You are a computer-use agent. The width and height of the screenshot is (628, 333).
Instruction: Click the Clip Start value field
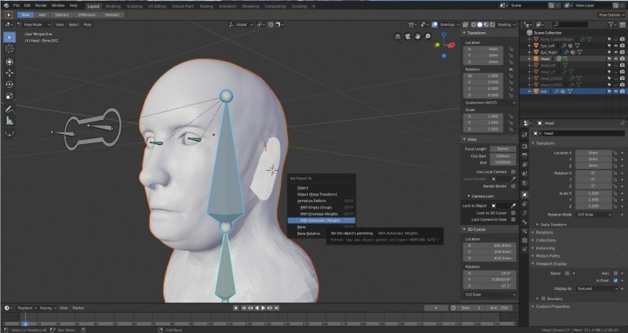click(502, 156)
